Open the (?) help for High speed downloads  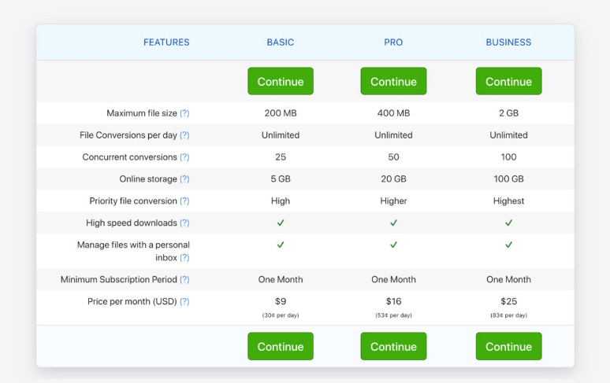pyautogui.click(x=184, y=223)
